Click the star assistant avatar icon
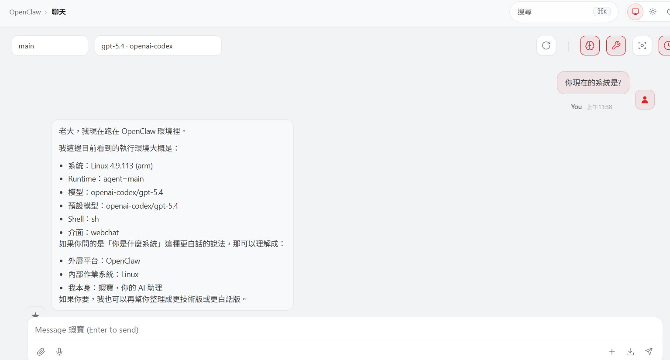670x360 pixels. (36, 314)
